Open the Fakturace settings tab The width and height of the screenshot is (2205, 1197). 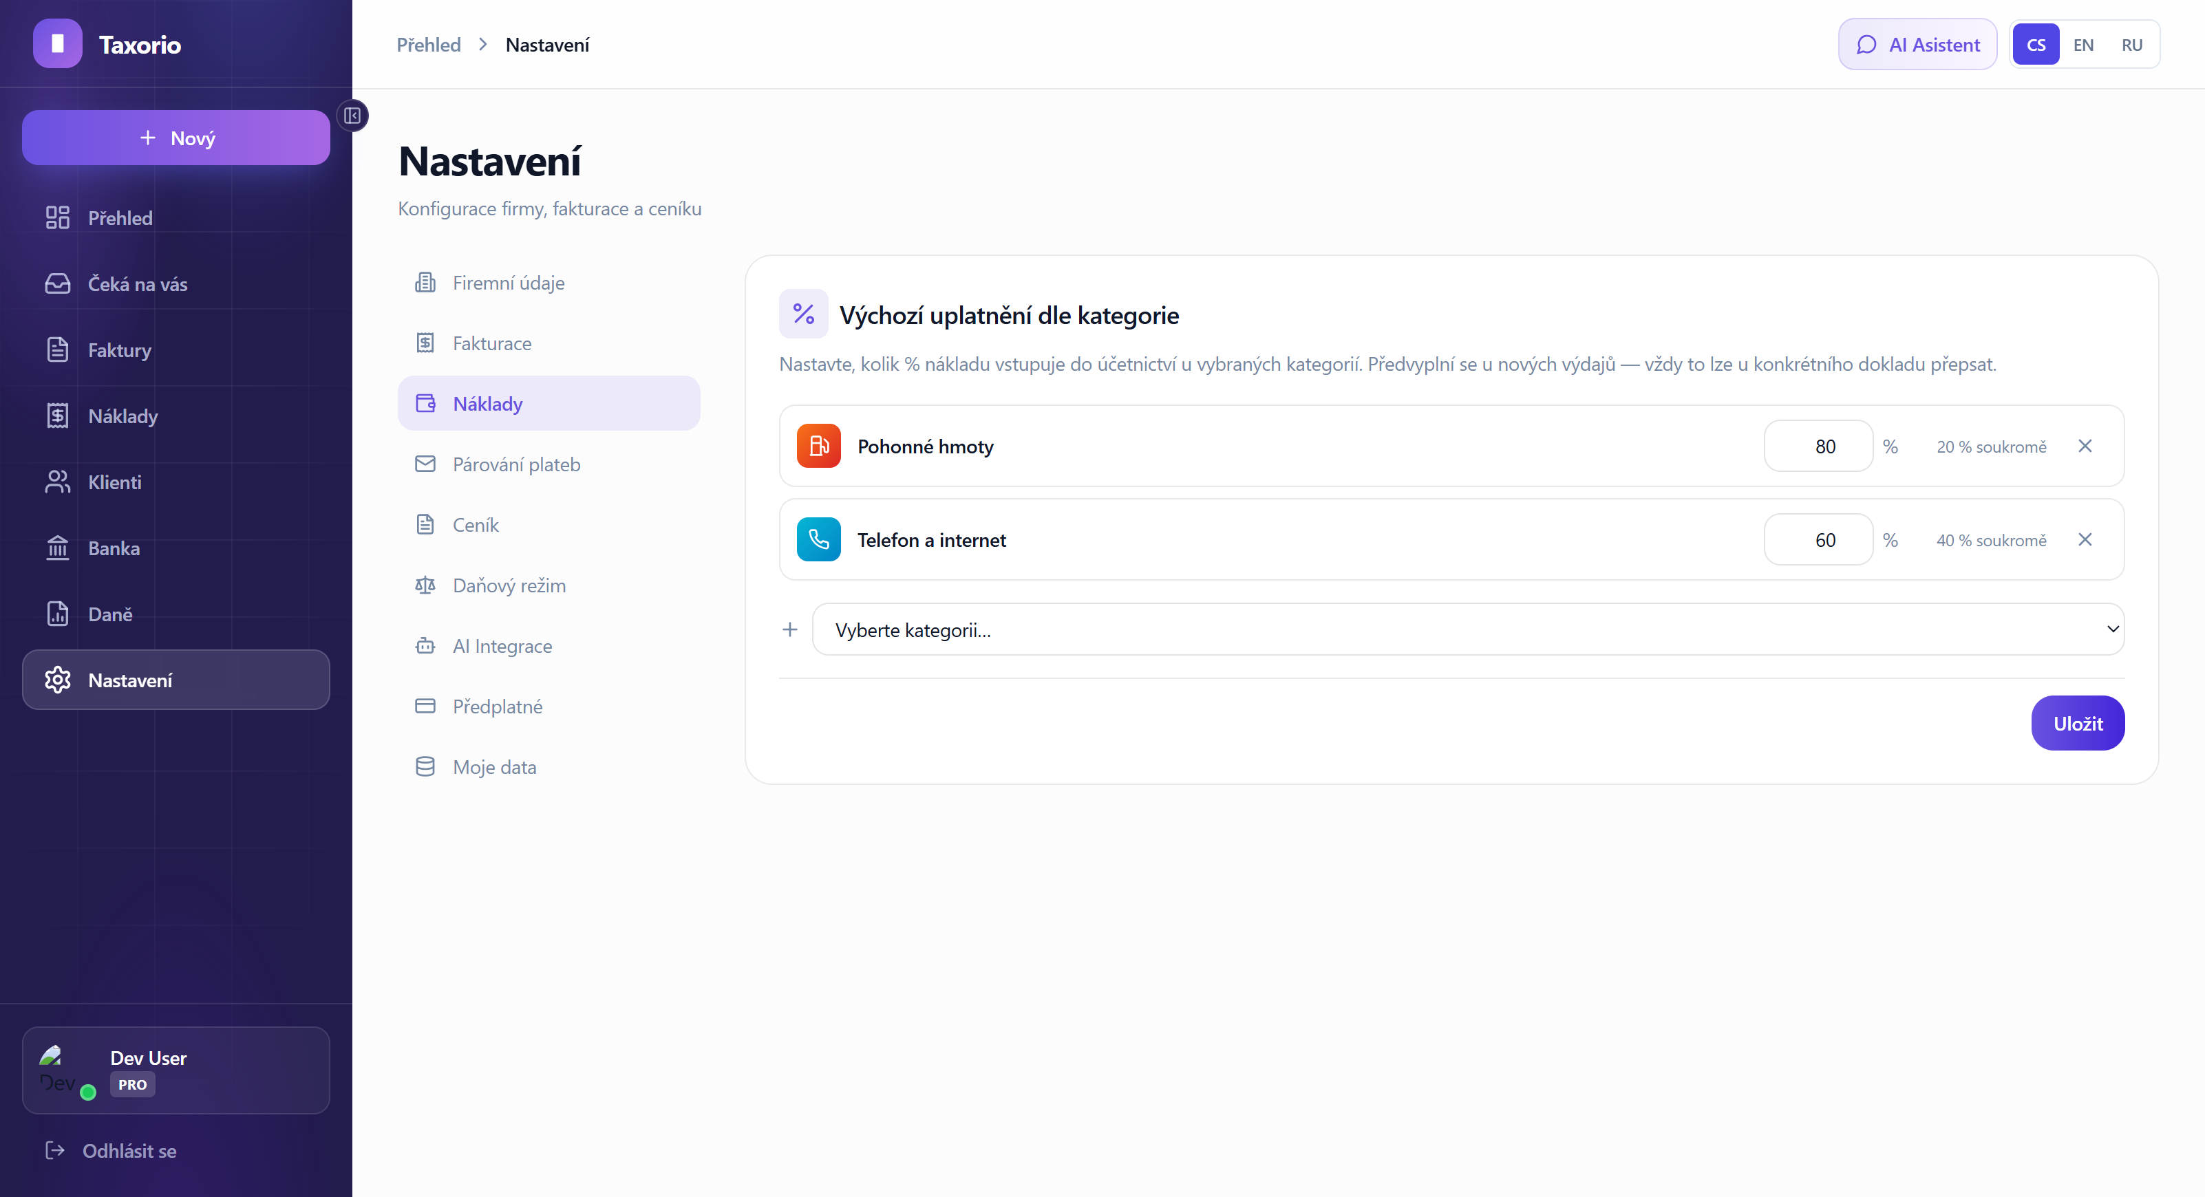click(548, 343)
